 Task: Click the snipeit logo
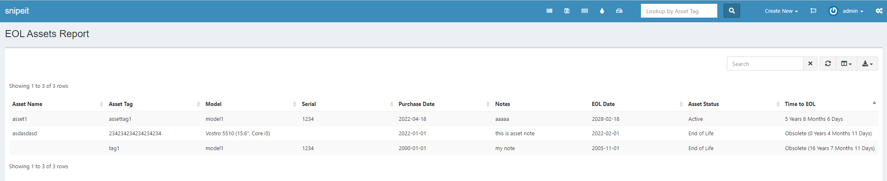pyautogui.click(x=17, y=11)
